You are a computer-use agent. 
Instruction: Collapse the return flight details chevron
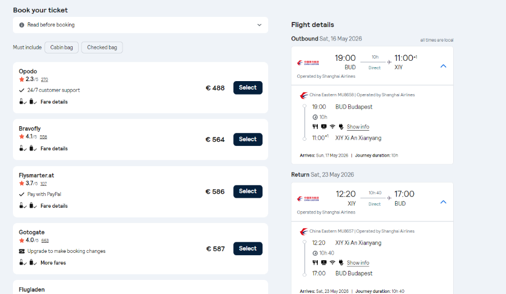point(444,202)
